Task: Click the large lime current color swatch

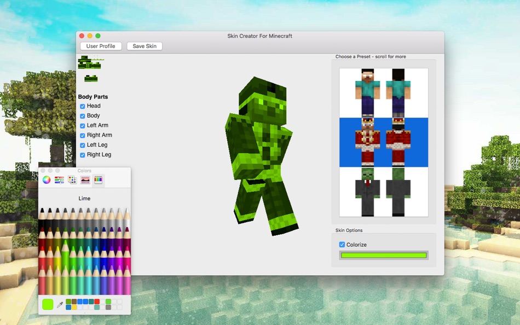Action: coord(48,304)
